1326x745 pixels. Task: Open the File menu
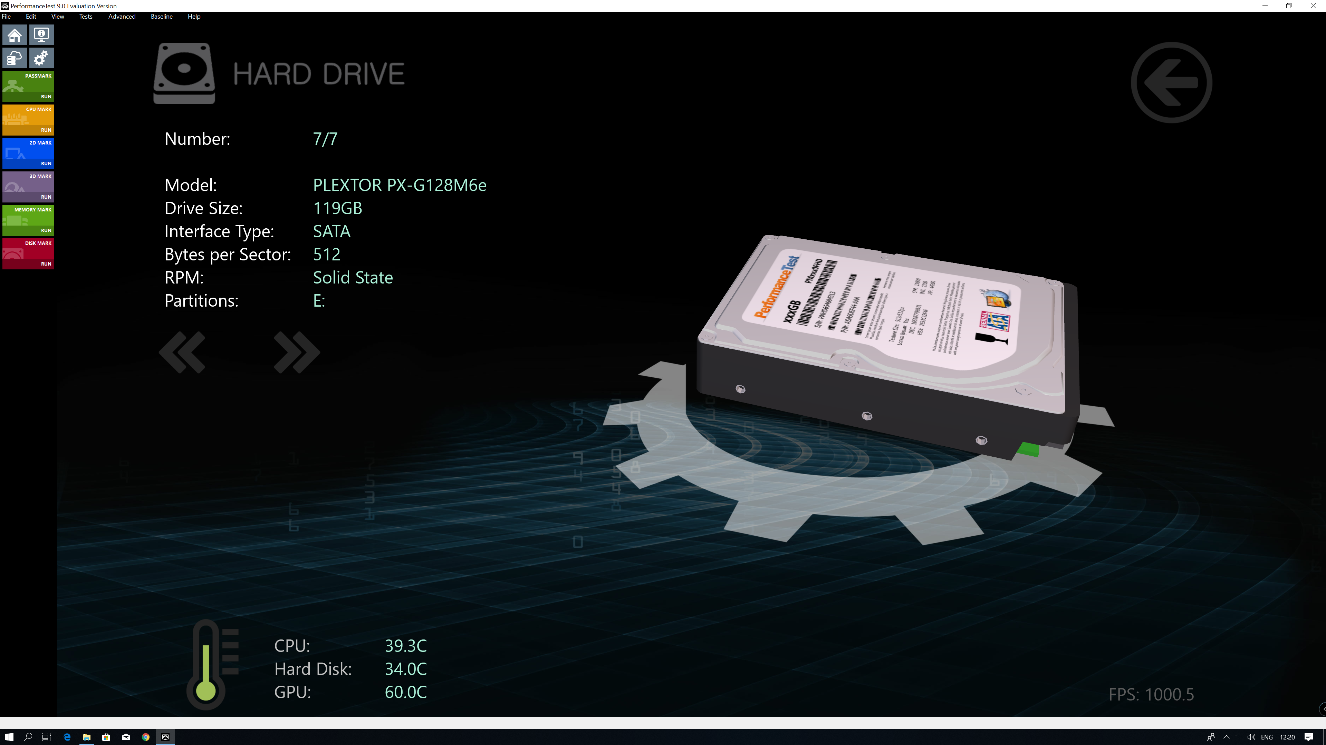[x=6, y=17]
